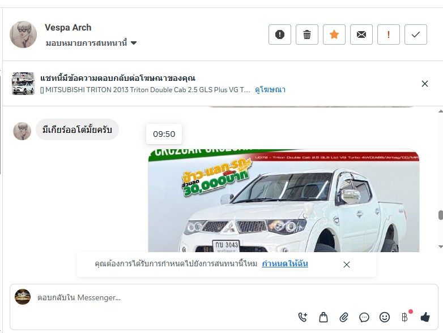Open the emoji picker smiley icon
This screenshot has height=333, width=443.
[x=385, y=317]
